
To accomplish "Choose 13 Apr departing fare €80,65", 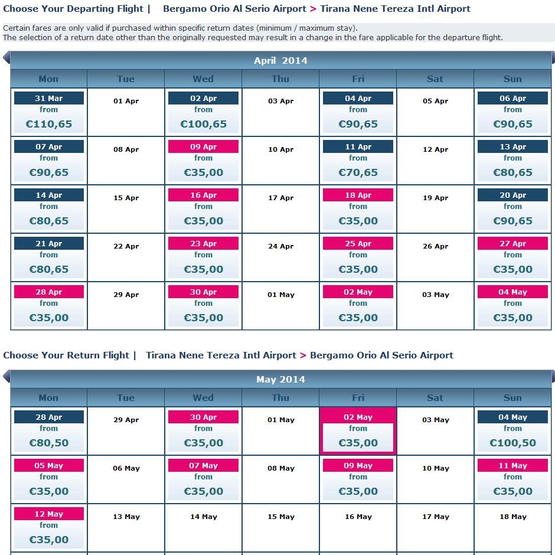I will click(x=512, y=161).
